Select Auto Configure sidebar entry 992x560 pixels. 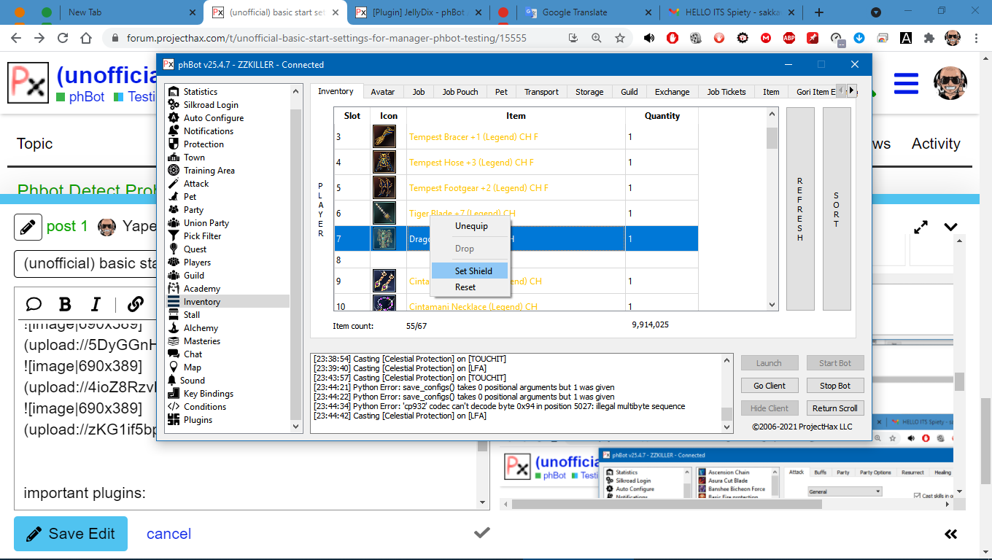pos(213,118)
